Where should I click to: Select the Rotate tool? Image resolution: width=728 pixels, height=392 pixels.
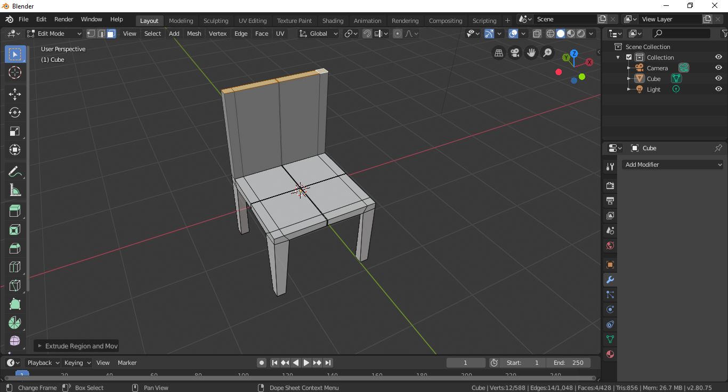point(14,112)
